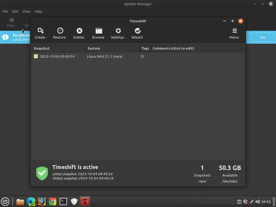Maximize the Timeshift window
Image resolution: width=276 pixels, height=207 pixels.
click(x=233, y=21)
